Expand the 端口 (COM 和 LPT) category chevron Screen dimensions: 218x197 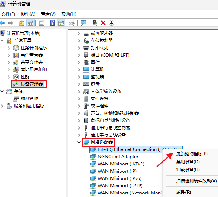pyautogui.click(x=79, y=55)
